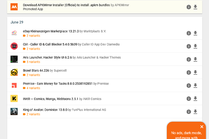
Task: Open eBay Kleinanzeigen Marketplace 13.21.0 page
Action: (x=51, y=31)
